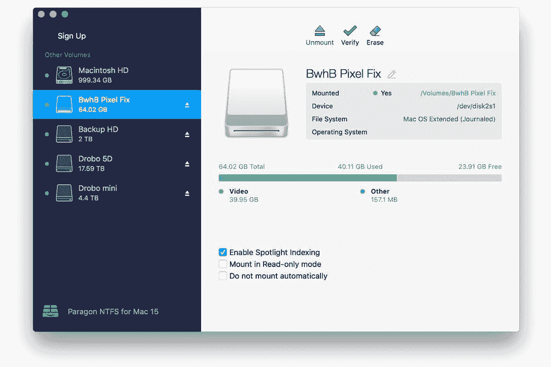Click the large BwhB Pixel Fix drive illustration
551x367 pixels.
[x=256, y=103]
